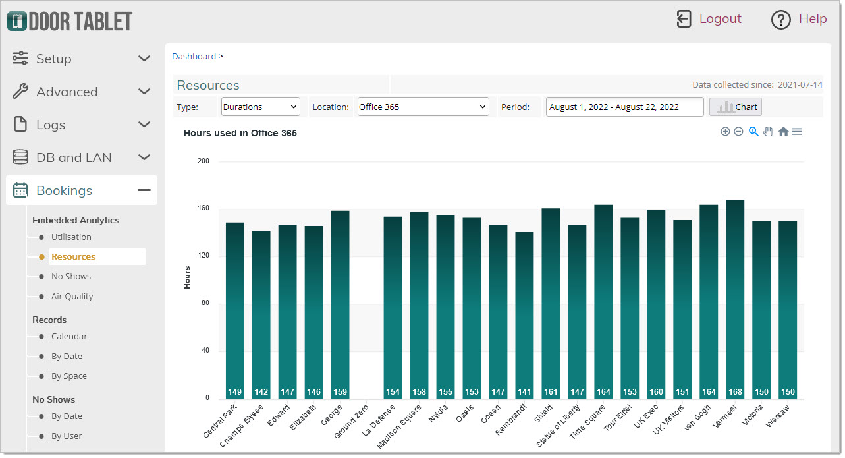The image size is (845, 458).
Task: Zoom in on the chart with plus icon
Action: (725, 132)
